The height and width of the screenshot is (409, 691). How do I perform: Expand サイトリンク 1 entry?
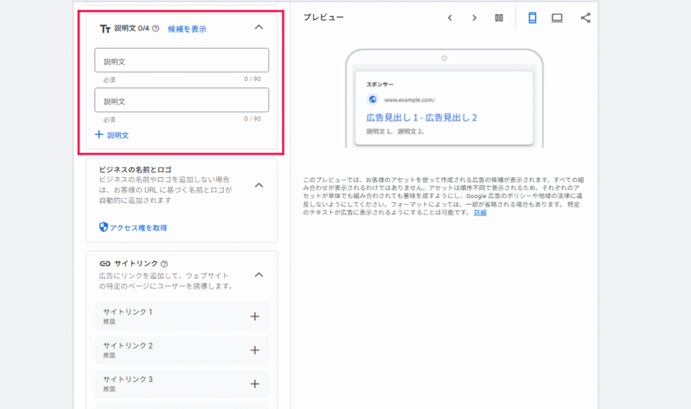point(255,316)
